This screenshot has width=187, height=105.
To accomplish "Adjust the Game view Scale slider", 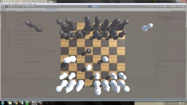I will [37, 11].
